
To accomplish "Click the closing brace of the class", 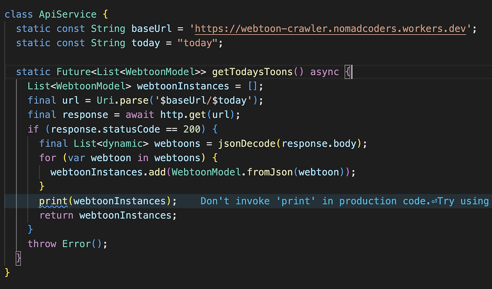I will coord(7,272).
